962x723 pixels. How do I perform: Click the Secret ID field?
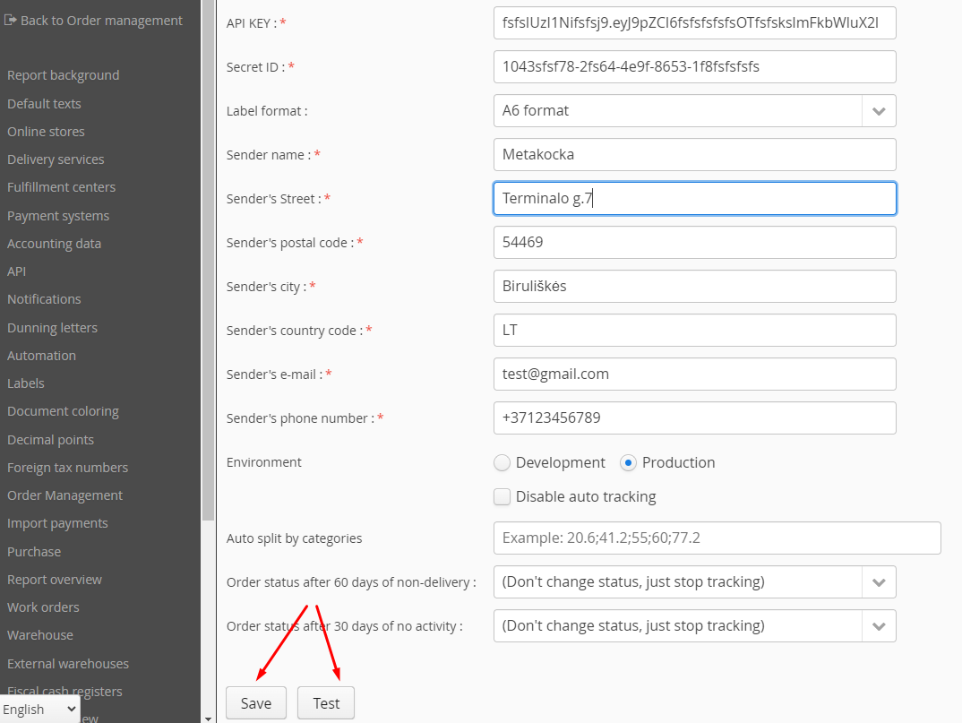[x=694, y=66]
